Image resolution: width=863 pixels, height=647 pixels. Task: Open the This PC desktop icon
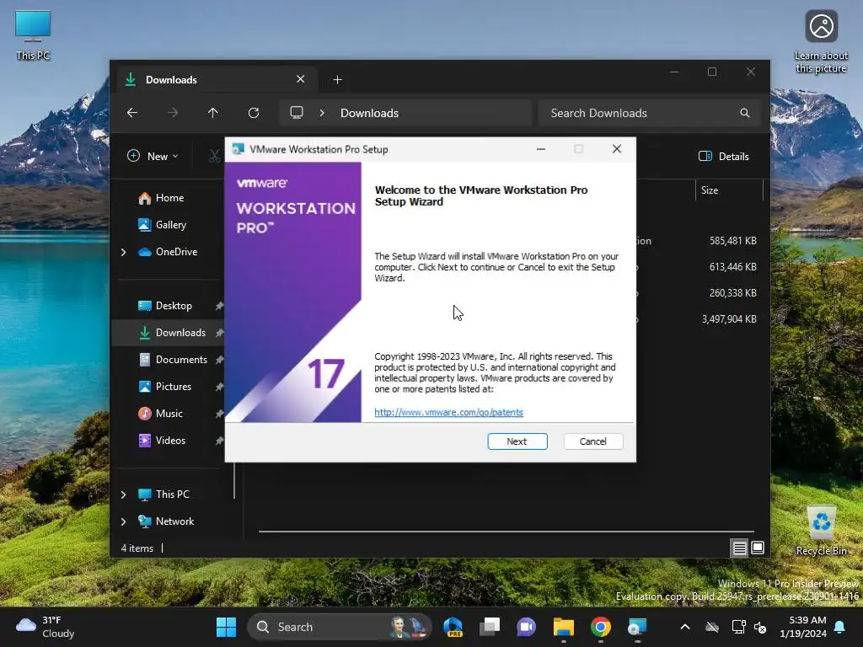(33, 34)
